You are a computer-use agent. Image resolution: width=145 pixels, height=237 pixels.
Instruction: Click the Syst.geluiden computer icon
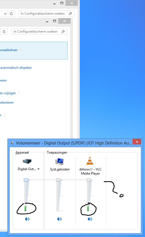tap(60, 161)
